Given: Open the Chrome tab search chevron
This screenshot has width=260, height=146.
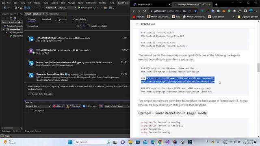Looking at the screenshot, I should click(233, 3).
